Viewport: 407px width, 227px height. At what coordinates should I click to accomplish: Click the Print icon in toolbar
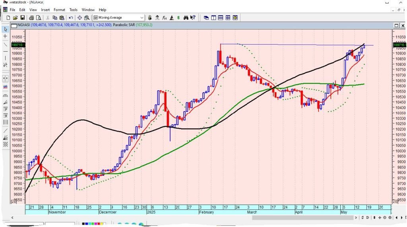point(31,17)
